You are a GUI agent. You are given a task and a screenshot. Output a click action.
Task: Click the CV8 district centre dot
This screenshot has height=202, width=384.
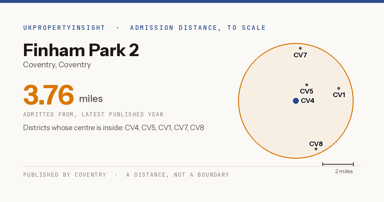[x=316, y=149]
